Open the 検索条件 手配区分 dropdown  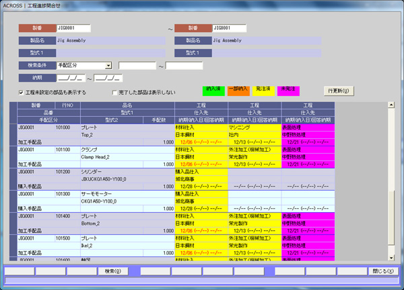click(108, 66)
